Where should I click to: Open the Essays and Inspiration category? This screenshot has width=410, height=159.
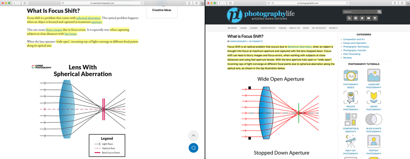pos(354,43)
